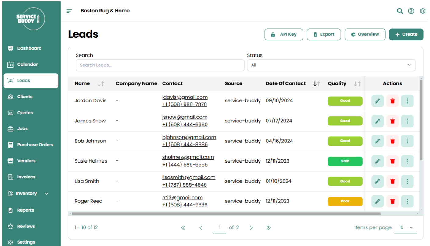Open the help question mark icon
This screenshot has width=430, height=246.
point(411,11)
